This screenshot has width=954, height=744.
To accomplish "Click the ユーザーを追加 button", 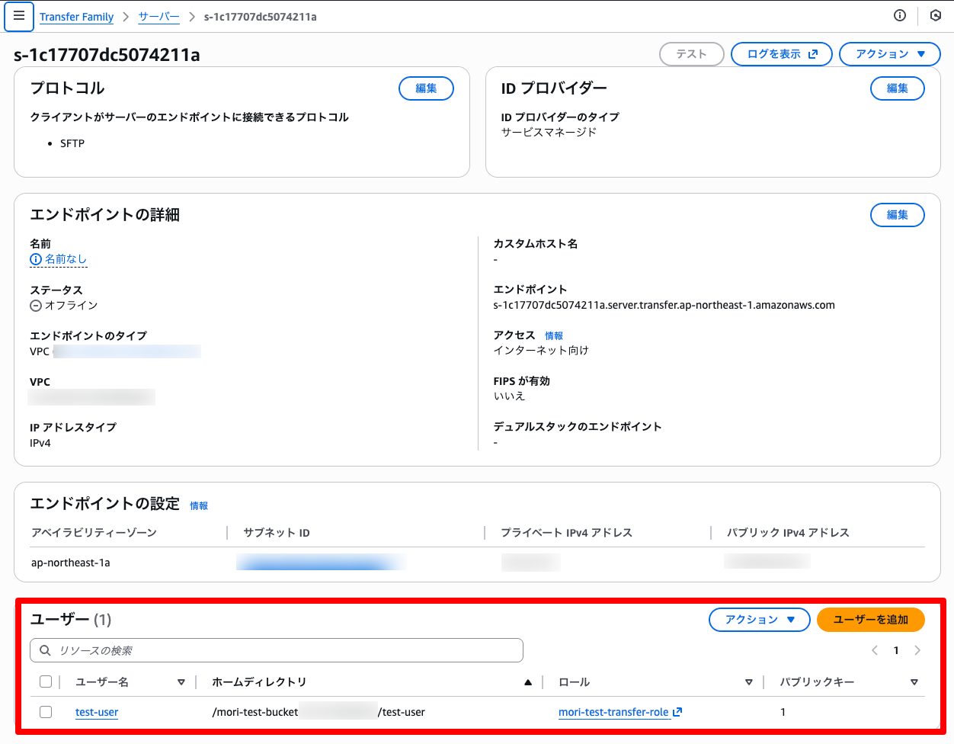I will [x=870, y=620].
